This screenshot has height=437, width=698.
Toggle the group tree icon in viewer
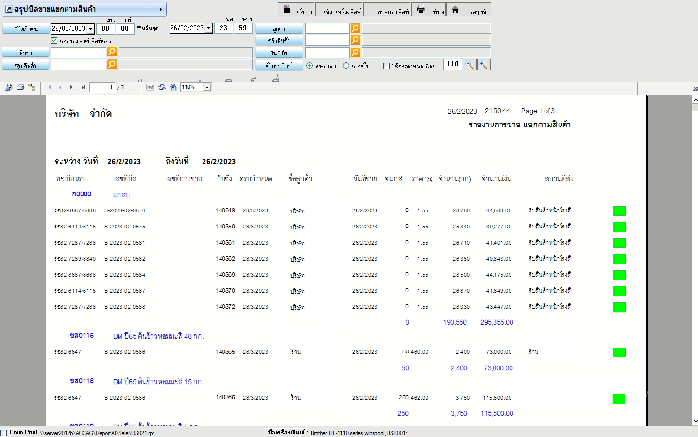[x=32, y=87]
